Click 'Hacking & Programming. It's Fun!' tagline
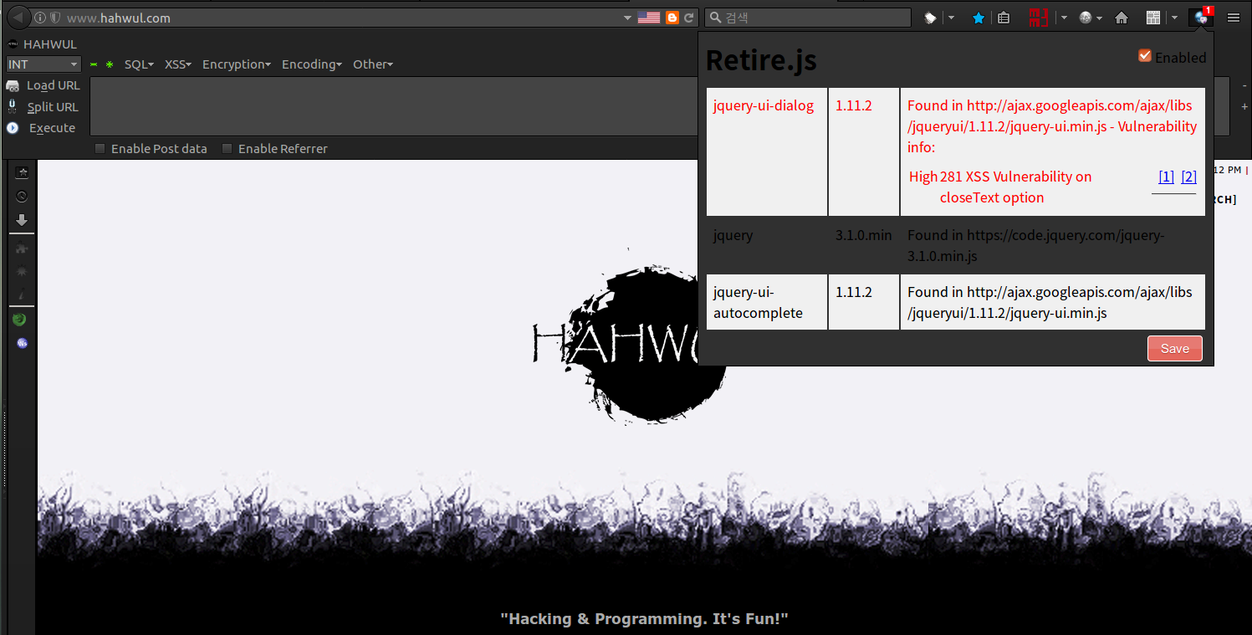Screen dimensions: 1252x635 644,619
